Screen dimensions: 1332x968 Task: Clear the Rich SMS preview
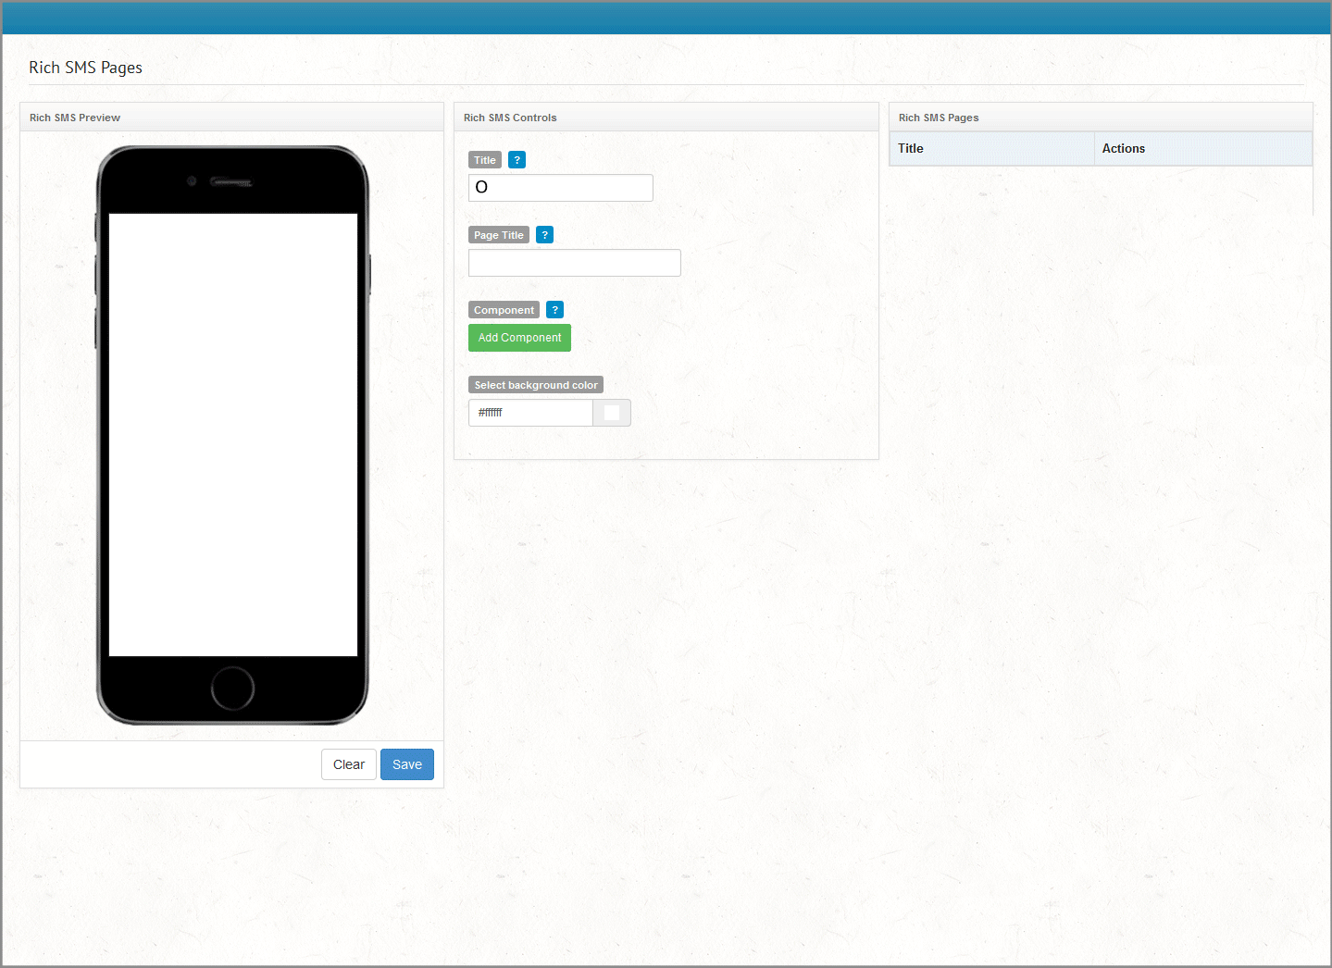(349, 764)
